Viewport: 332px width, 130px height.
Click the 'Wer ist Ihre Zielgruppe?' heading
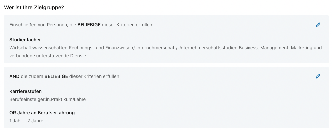pyautogui.click(x=34, y=7)
